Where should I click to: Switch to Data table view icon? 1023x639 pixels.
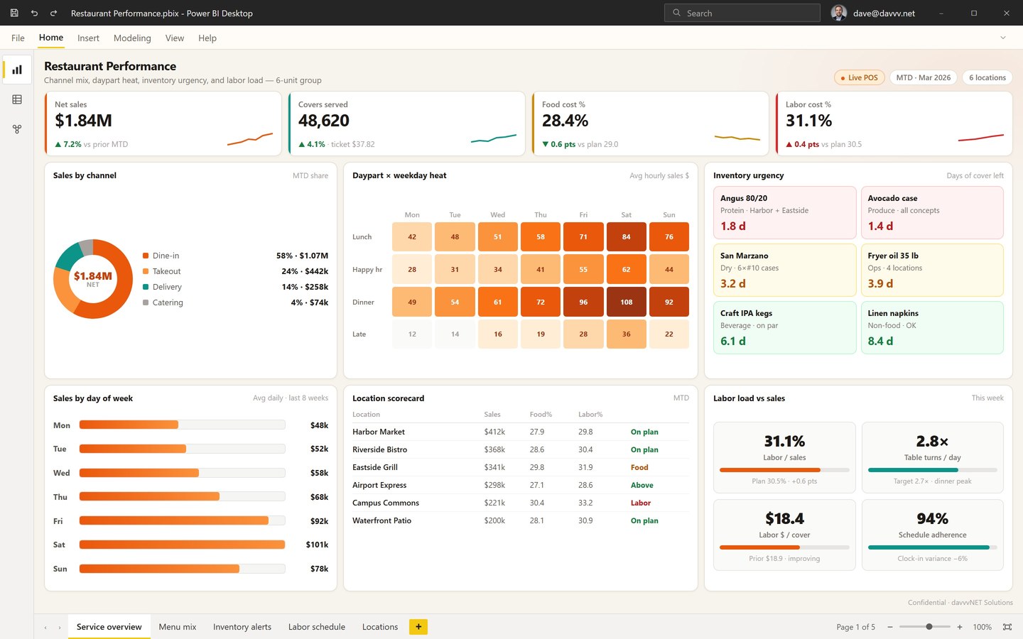tap(17, 99)
